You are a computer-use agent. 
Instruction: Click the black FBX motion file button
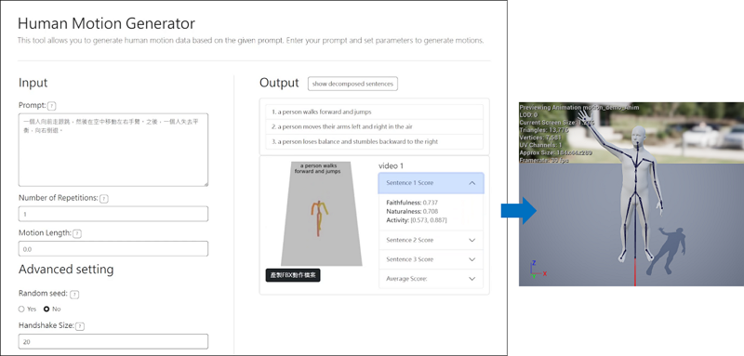pos(293,275)
